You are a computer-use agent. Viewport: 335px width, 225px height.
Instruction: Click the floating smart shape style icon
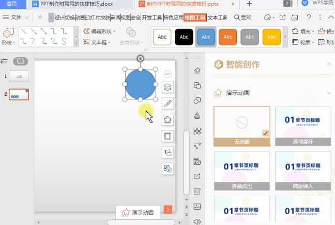click(167, 168)
